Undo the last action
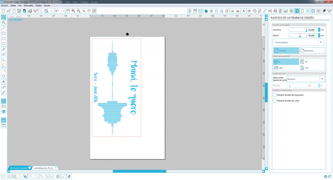333x180 pixels. [x=57, y=11]
